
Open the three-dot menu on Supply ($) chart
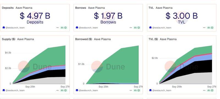coord(57,90)
